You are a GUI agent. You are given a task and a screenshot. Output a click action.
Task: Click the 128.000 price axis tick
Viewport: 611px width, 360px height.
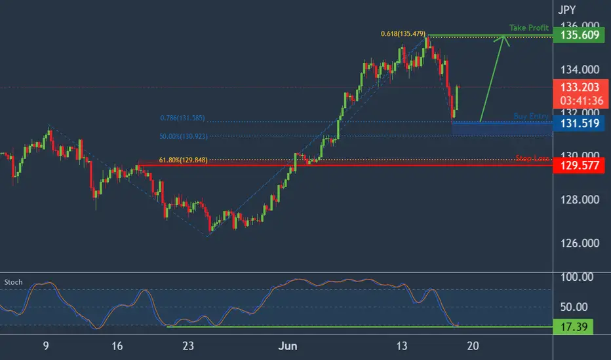(580, 200)
